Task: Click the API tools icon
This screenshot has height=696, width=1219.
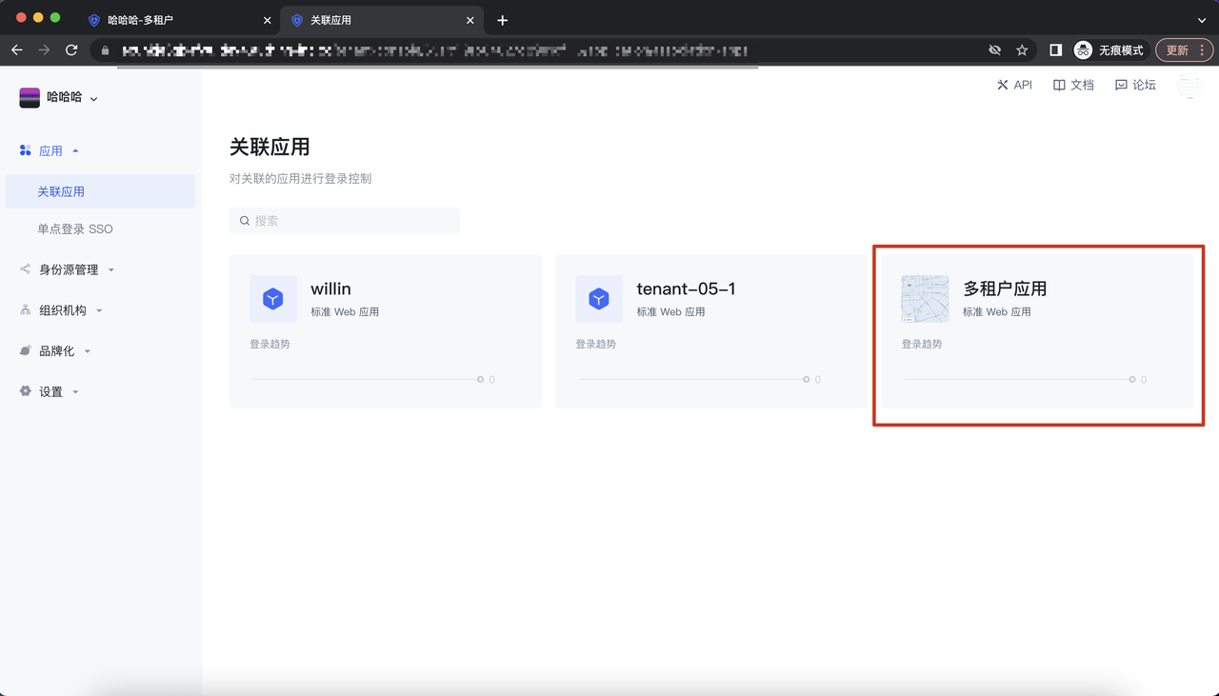Action: coord(1003,85)
